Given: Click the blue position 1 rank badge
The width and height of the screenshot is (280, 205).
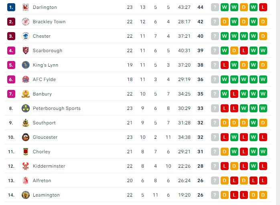Looking at the screenshot, I should coord(11,7).
